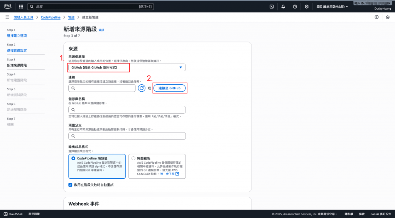Viewport: 395px width, 218px height.
Task: Open the DuckyHuang account menu
Action: 383,8
